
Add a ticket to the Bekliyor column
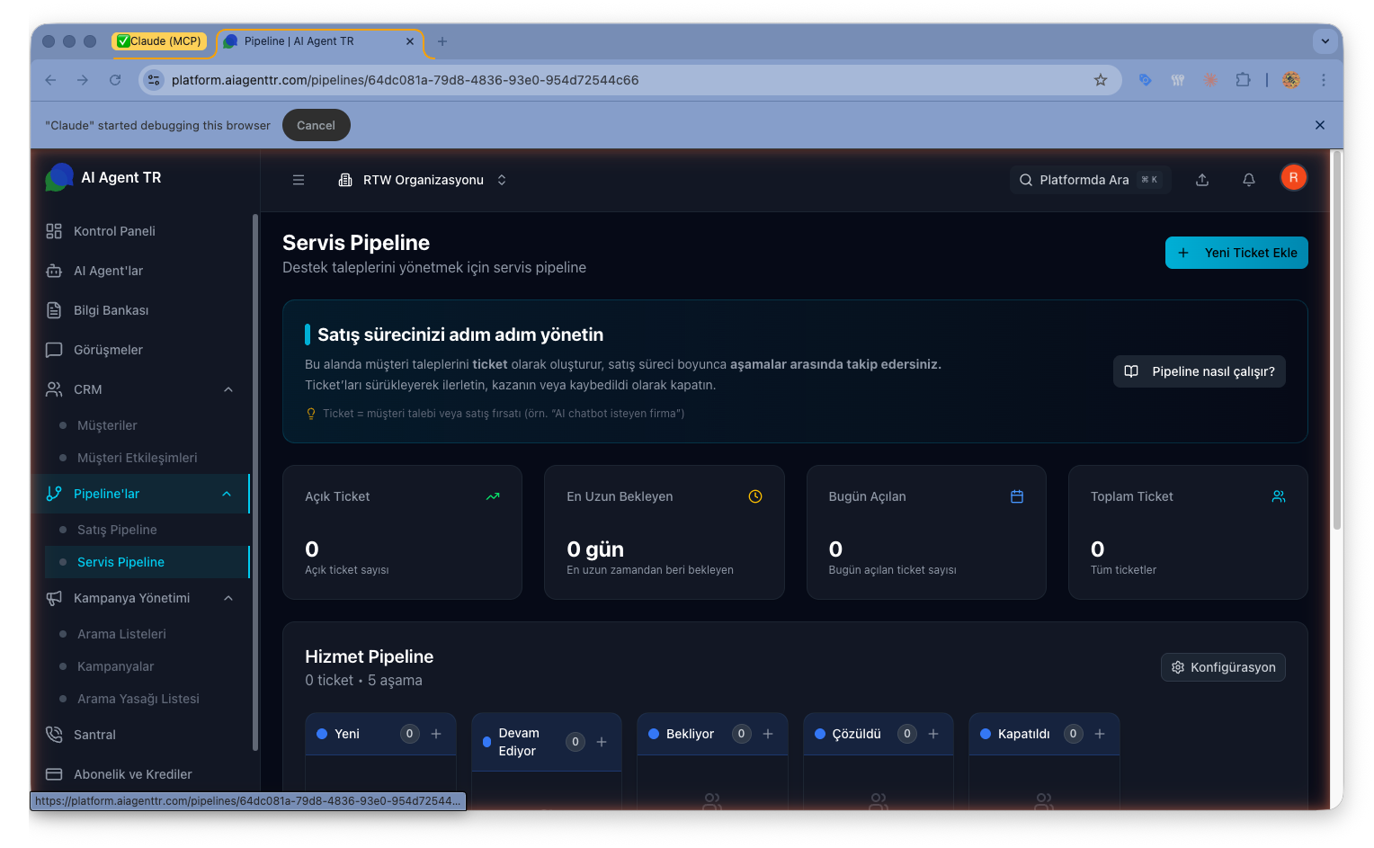click(x=768, y=734)
